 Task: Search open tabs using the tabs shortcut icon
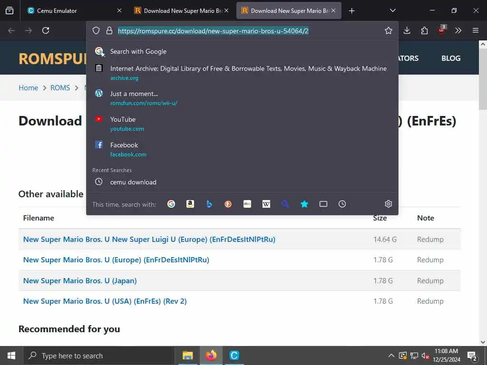(x=323, y=204)
